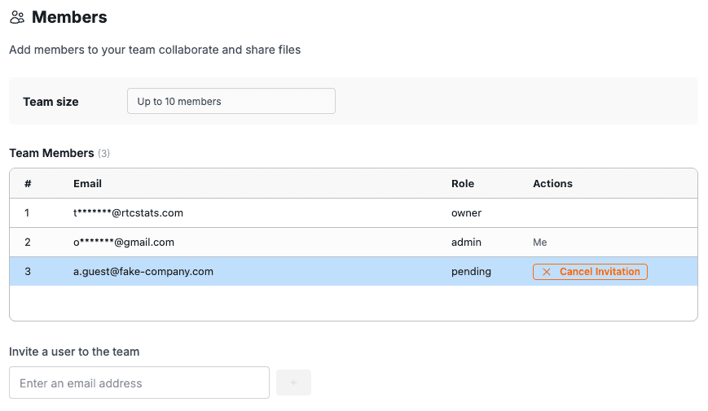Click the Role column header
The image size is (708, 411).
tap(463, 184)
